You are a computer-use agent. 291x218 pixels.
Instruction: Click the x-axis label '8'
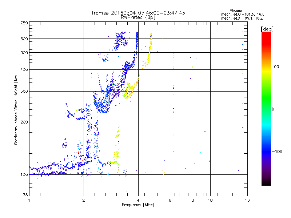[193, 200]
